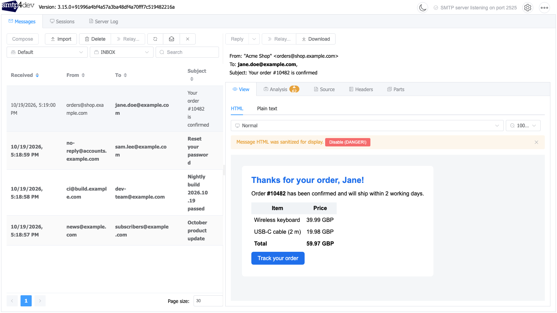The width and height of the screenshot is (557, 313).
Task: Refresh the message list
Action: click(155, 39)
